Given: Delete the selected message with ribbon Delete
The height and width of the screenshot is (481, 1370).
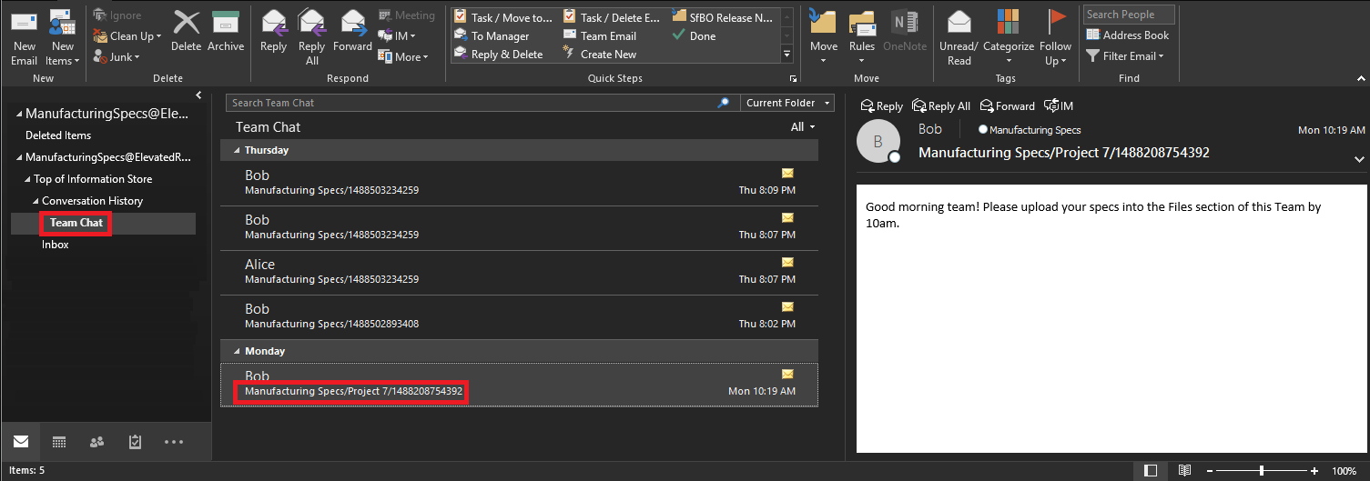Looking at the screenshot, I should tap(186, 32).
